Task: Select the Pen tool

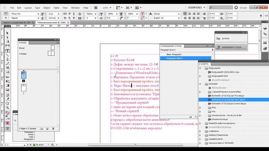Action: point(8,59)
